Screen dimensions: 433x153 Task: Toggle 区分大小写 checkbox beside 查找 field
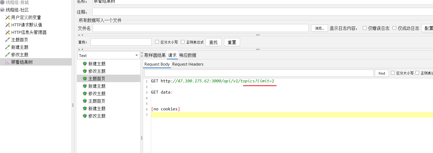157,42
